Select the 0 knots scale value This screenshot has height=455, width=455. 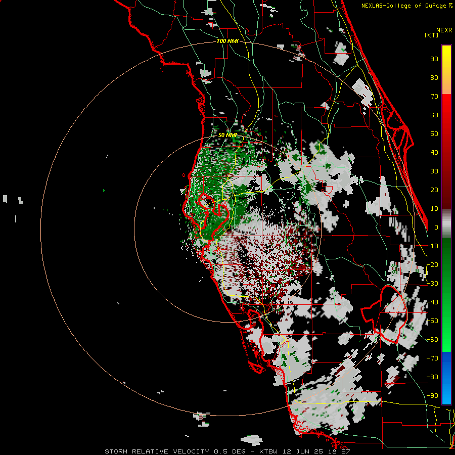[436, 227]
